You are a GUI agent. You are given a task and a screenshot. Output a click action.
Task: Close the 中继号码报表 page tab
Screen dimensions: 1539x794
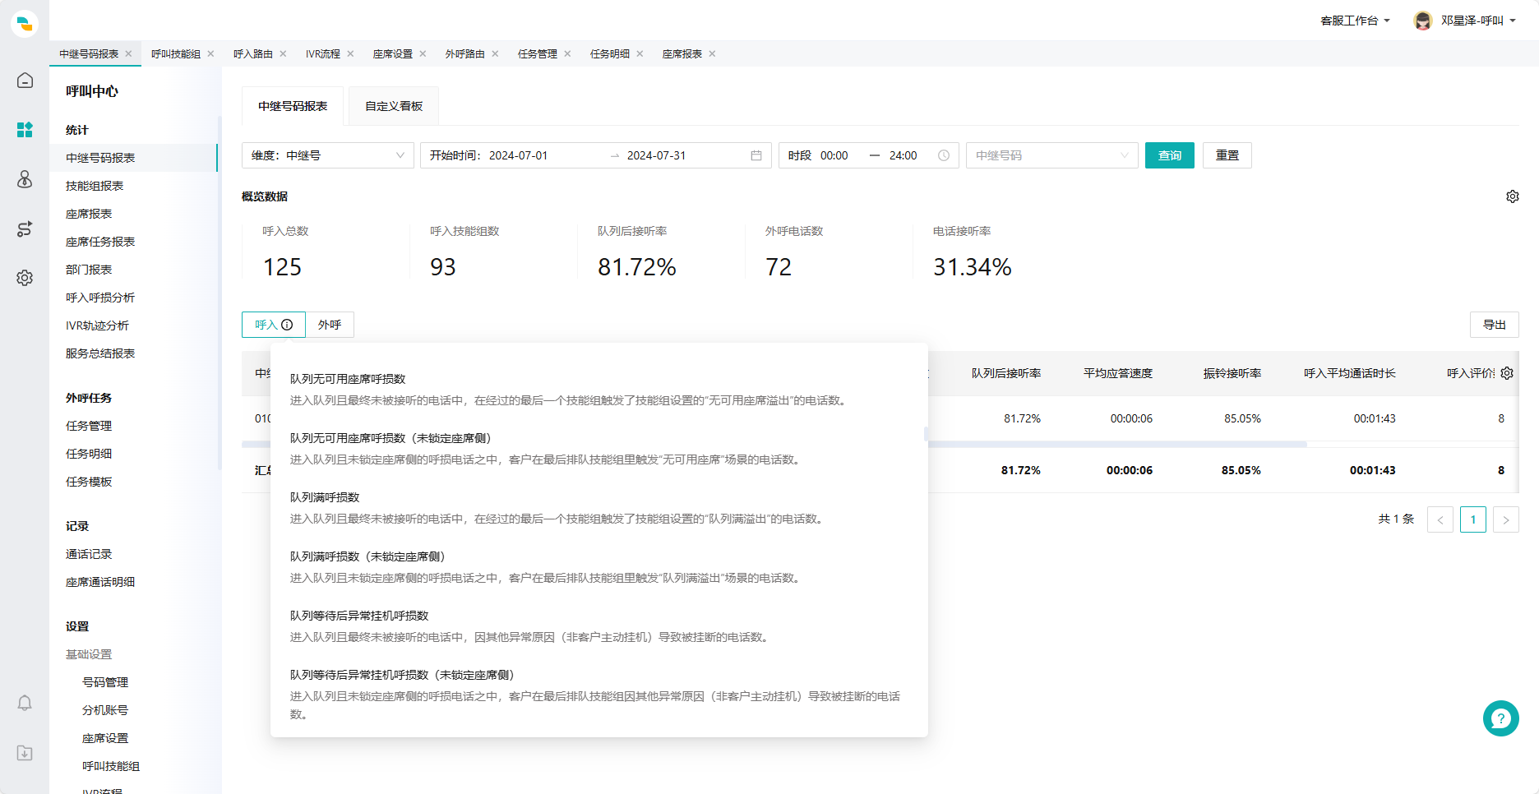[128, 53]
